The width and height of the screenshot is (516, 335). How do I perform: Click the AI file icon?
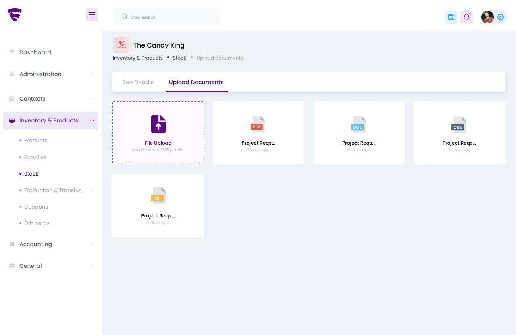coord(158,195)
